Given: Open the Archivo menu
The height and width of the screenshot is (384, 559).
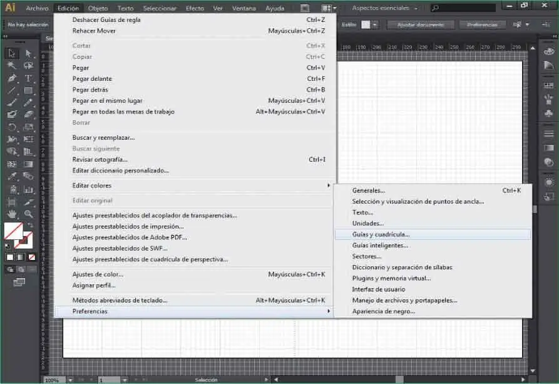Looking at the screenshot, I should point(37,8).
